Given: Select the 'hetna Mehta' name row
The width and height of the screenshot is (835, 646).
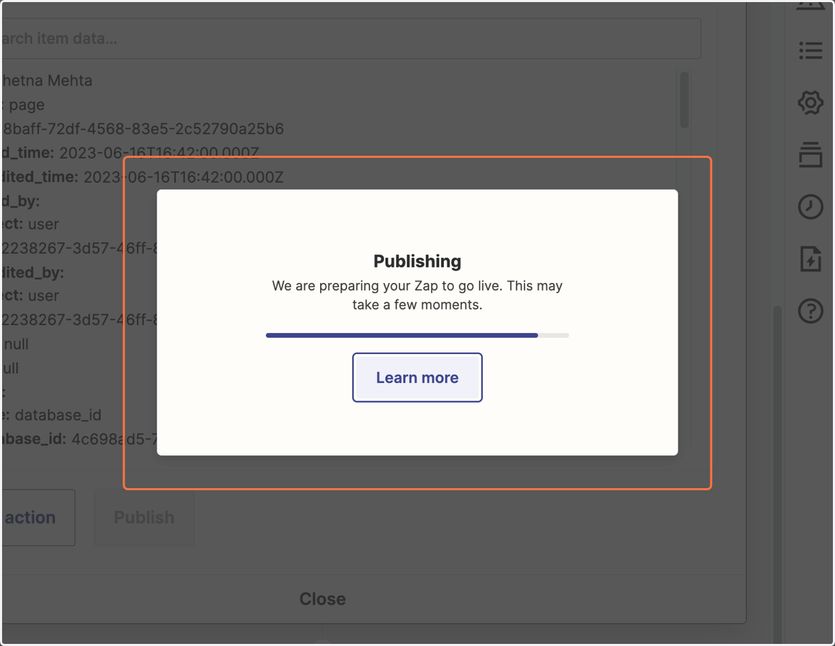Looking at the screenshot, I should 46,81.
